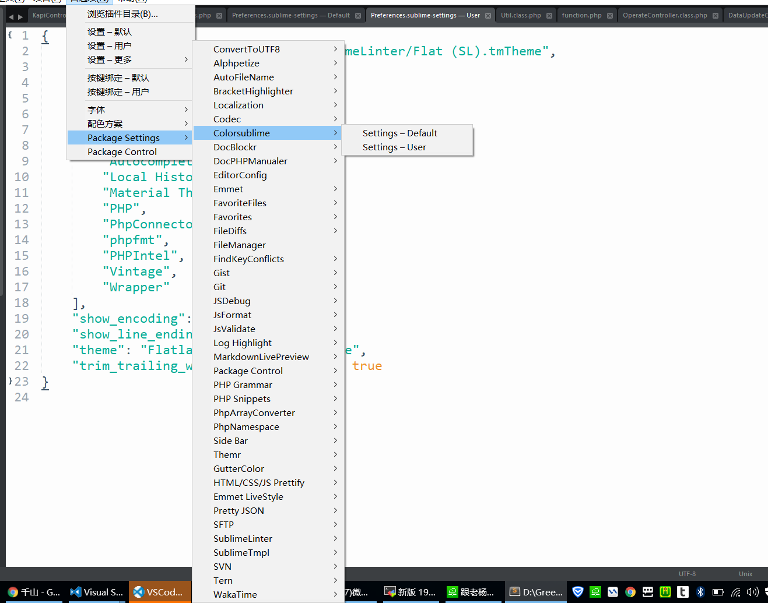
Task: Expand the 配色方案 submenu
Action: click(x=131, y=124)
